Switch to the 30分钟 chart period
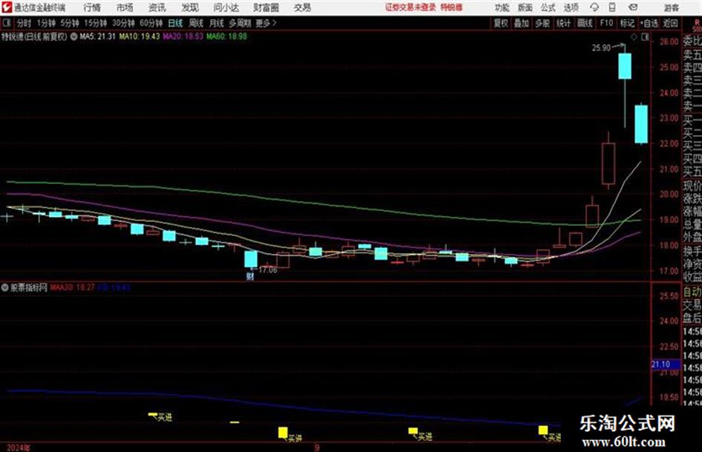Viewport: 702px width, 452px height. 123,23
